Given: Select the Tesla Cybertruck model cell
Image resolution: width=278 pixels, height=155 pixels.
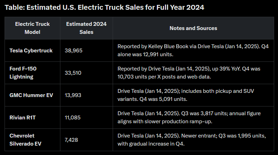Looking at the screenshot, I should 31,50.
